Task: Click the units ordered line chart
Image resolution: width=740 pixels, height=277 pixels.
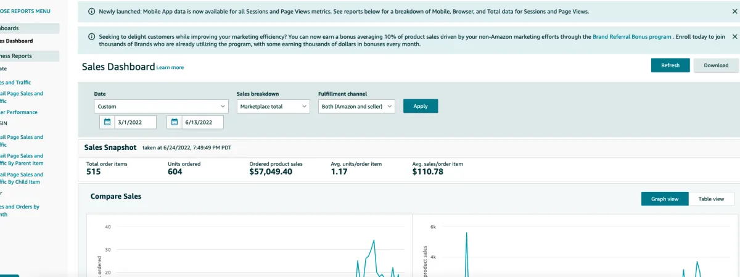Action: 249,247
